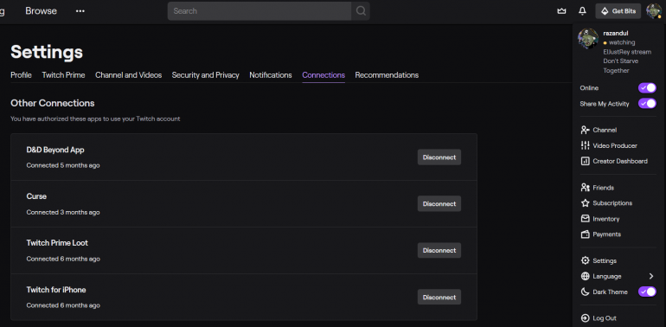Click the Payments wallet icon
Image resolution: width=666 pixels, height=327 pixels.
click(586, 234)
